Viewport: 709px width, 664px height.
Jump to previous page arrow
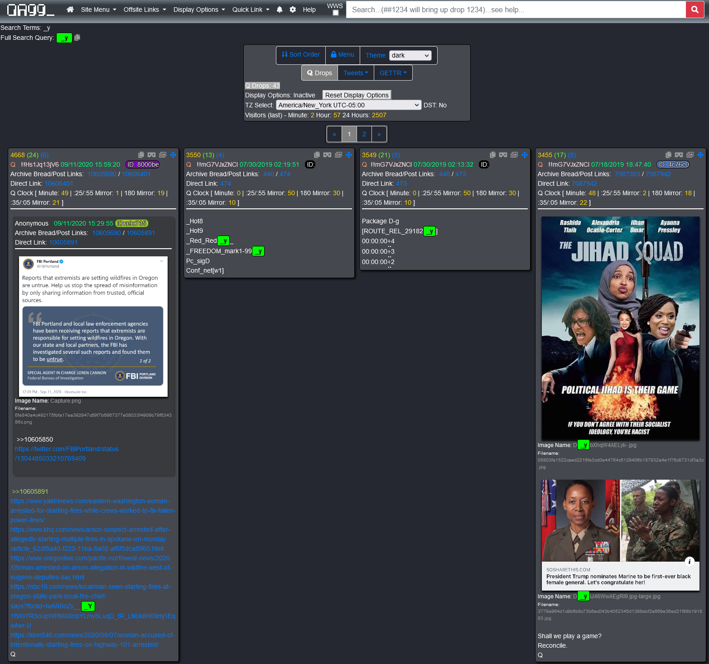tap(334, 134)
